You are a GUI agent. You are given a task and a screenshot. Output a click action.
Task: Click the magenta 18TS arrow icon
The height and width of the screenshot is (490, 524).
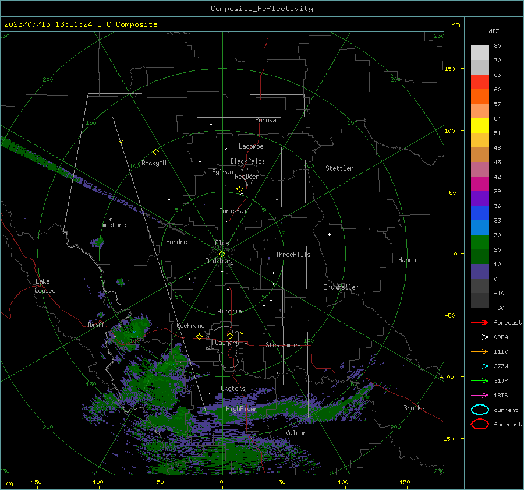[x=480, y=395]
